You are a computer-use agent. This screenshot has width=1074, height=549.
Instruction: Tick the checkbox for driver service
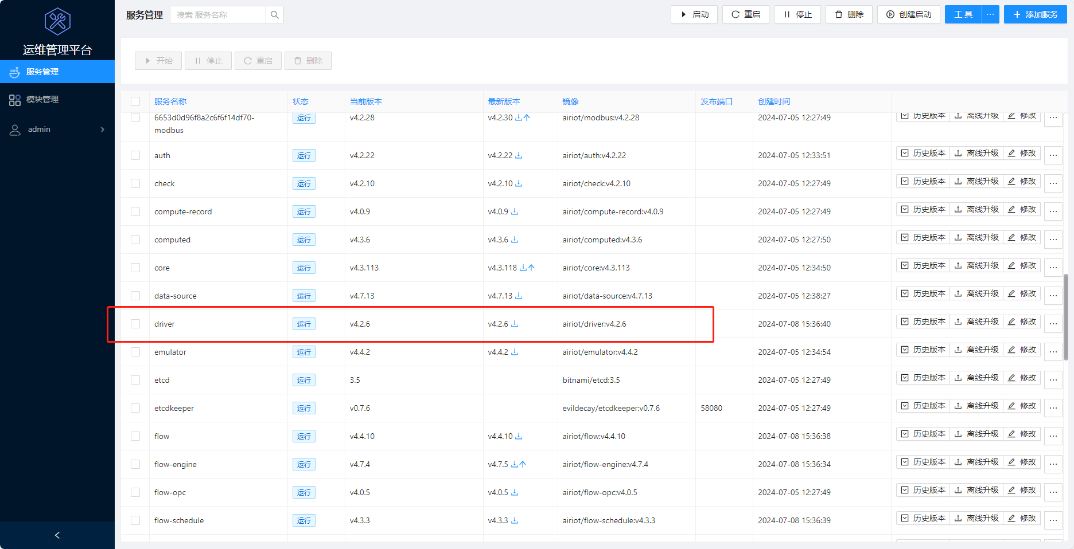(x=135, y=324)
